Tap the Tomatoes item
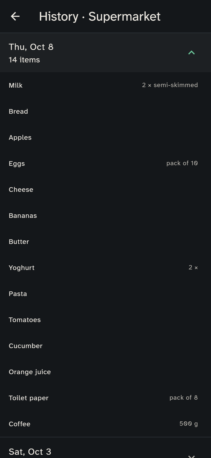Image resolution: width=211 pixels, height=458 pixels. [x=105, y=320]
